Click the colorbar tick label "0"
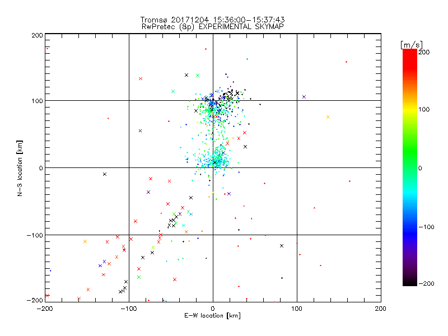The width and height of the screenshot is (448, 336). tap(420, 168)
